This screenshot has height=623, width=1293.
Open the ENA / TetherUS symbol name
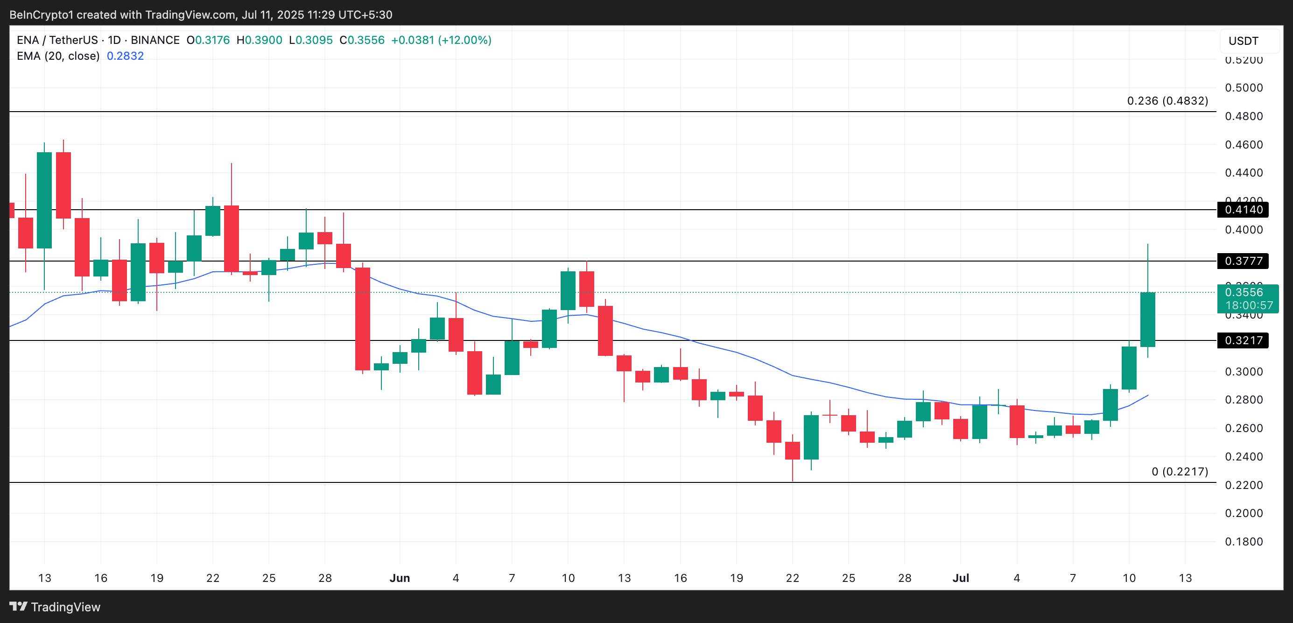click(58, 40)
